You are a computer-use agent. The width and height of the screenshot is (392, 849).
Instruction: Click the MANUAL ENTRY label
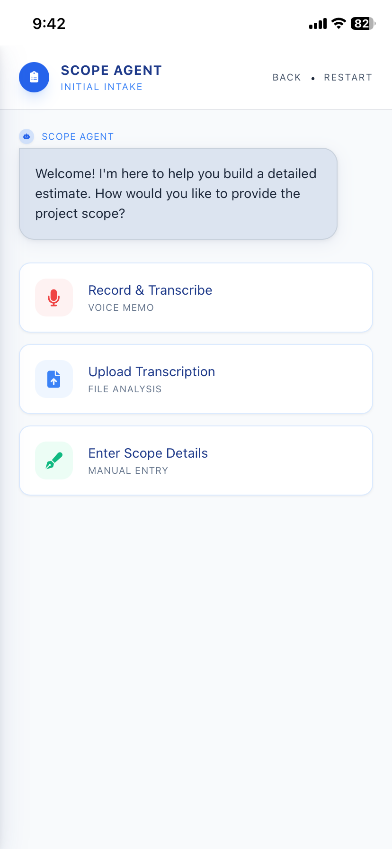click(128, 470)
